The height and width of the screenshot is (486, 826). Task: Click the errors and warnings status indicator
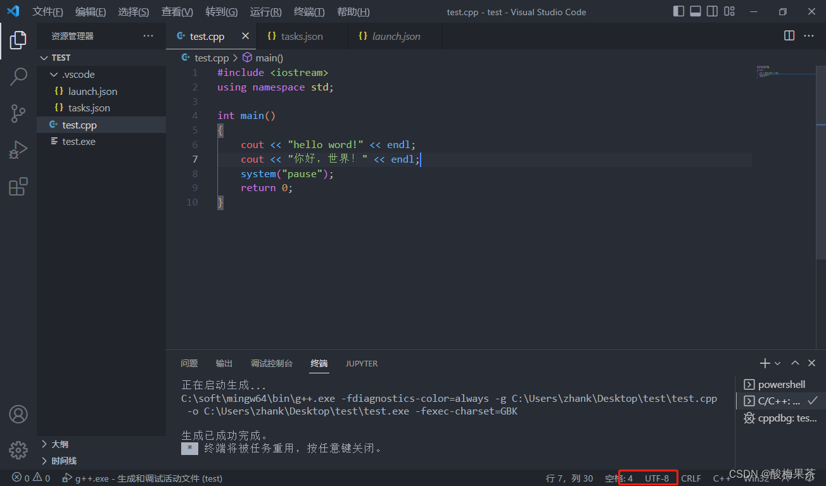click(30, 478)
